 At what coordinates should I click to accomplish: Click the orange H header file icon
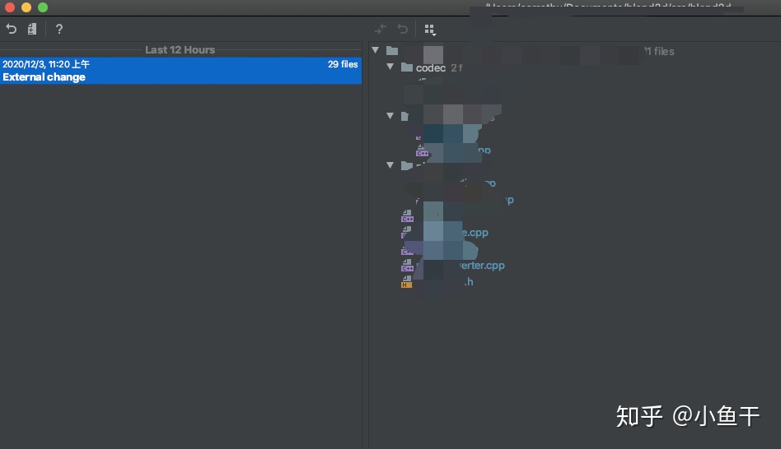(406, 282)
